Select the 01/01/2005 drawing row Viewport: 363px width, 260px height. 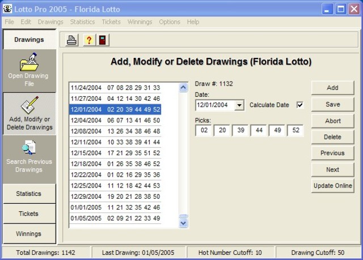click(115, 207)
